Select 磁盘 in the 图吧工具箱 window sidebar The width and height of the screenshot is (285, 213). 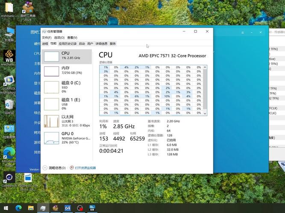pos(37,93)
